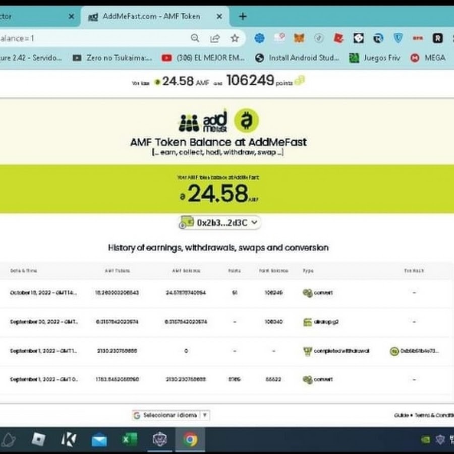The image size is (454, 454).
Task: Open the red-lettered extension icon
Action: tap(418, 38)
